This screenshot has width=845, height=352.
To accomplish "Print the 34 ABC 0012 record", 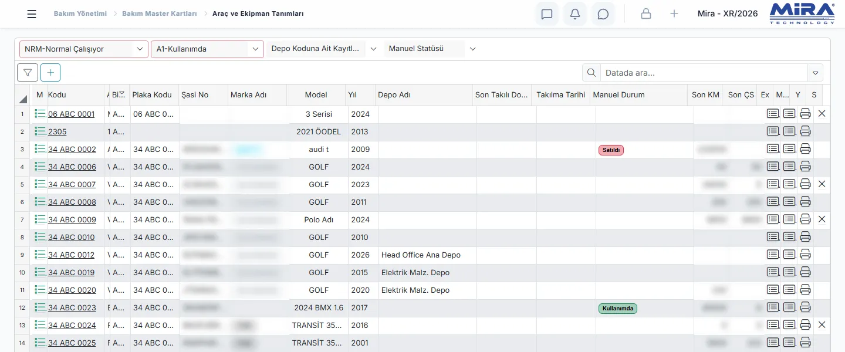I will point(806,255).
